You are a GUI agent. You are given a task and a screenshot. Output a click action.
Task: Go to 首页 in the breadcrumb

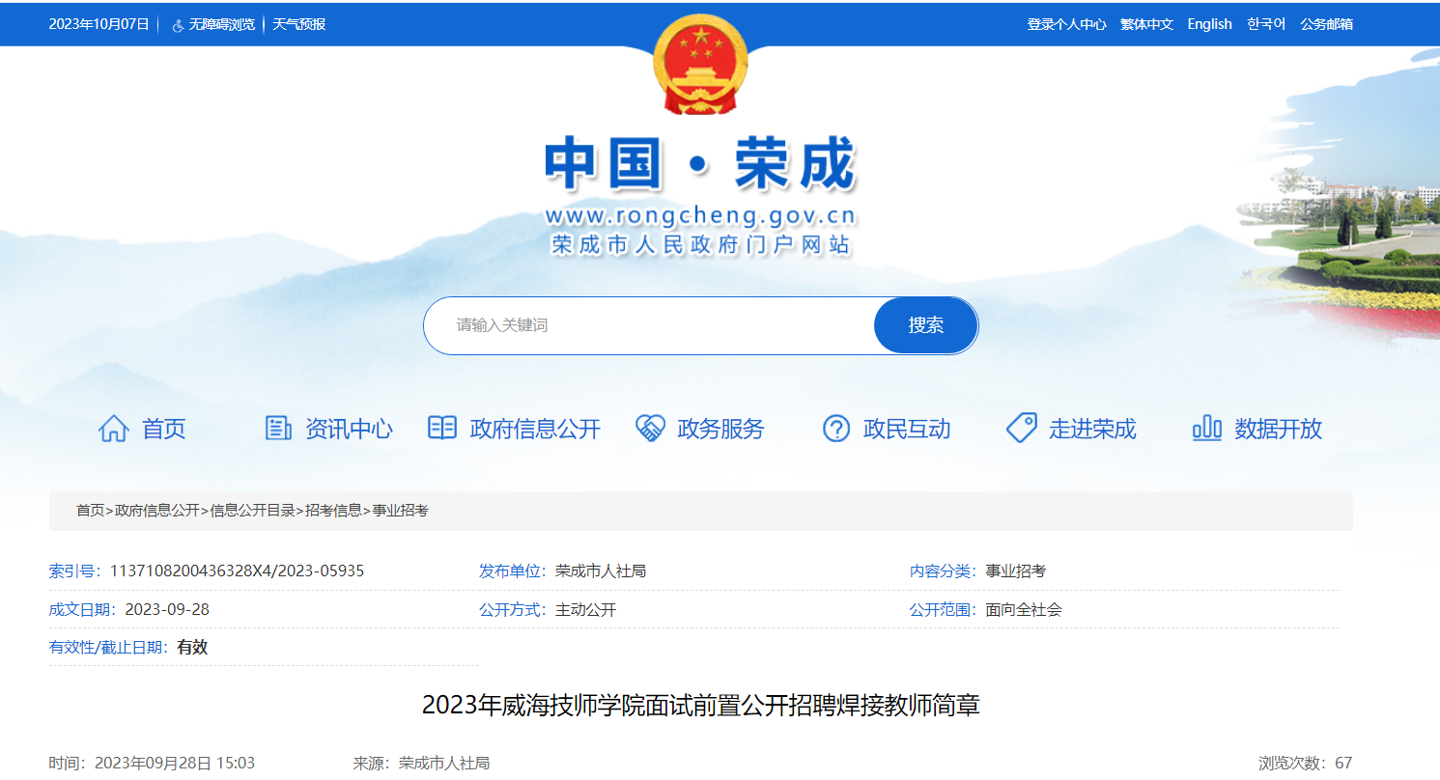[x=91, y=511]
